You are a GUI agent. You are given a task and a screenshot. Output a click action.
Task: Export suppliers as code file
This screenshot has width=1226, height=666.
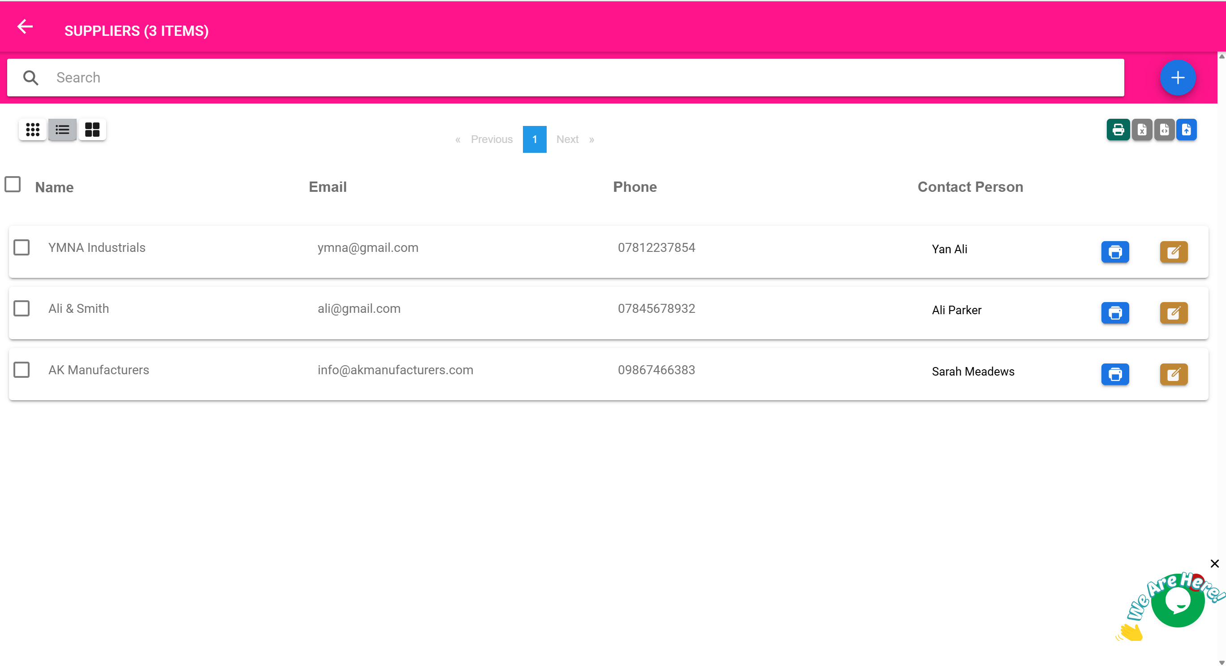[x=1164, y=130]
